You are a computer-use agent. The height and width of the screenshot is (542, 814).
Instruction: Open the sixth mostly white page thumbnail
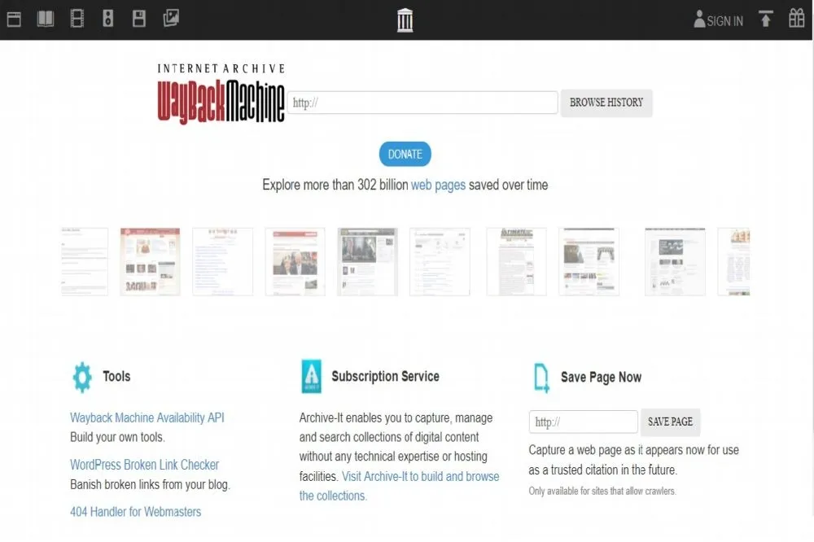tap(440, 262)
